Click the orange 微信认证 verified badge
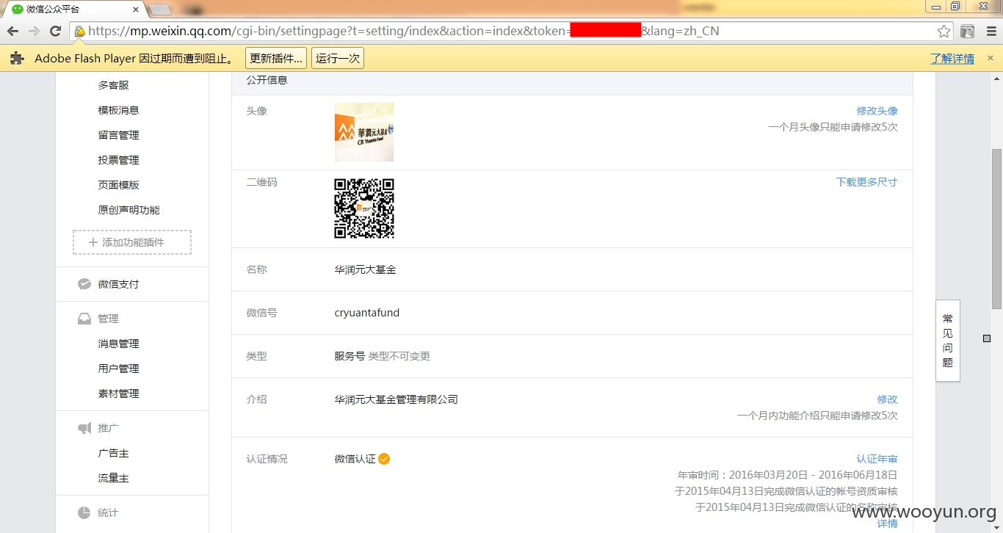The height and width of the screenshot is (533, 1003). pyautogui.click(x=384, y=459)
